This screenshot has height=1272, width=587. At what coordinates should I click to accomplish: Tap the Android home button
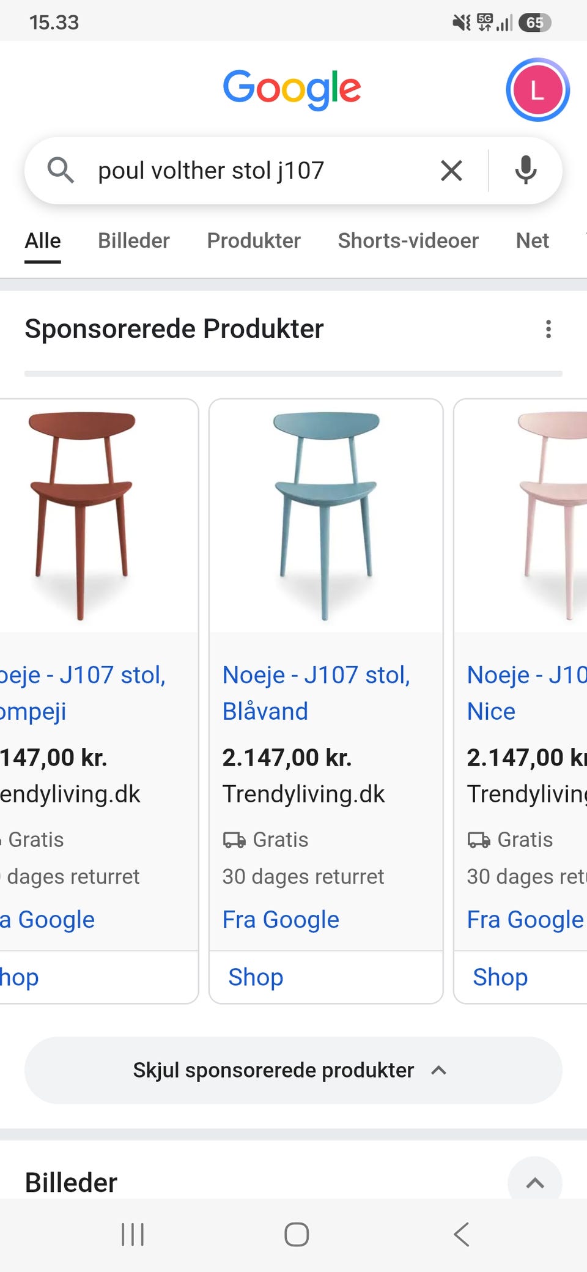pyautogui.click(x=297, y=1234)
